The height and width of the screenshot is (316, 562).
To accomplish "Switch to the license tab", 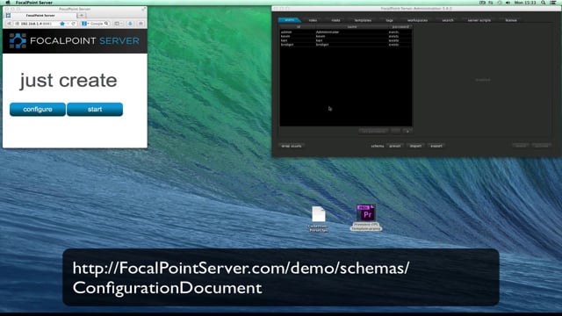I will (511, 20).
